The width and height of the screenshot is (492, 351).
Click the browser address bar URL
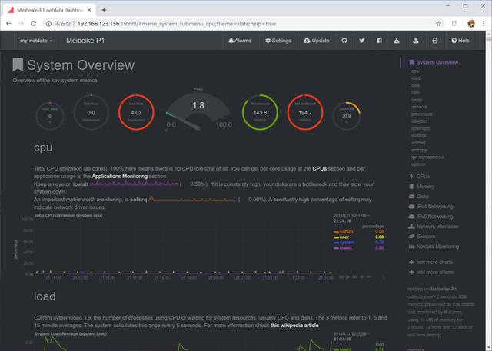point(176,24)
